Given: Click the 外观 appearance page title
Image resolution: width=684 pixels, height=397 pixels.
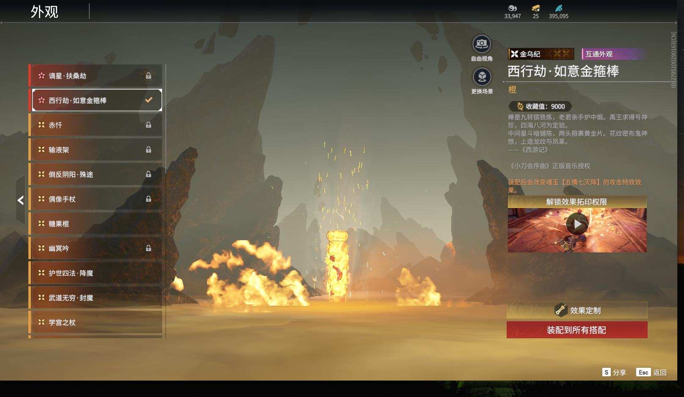Looking at the screenshot, I should click(x=44, y=12).
